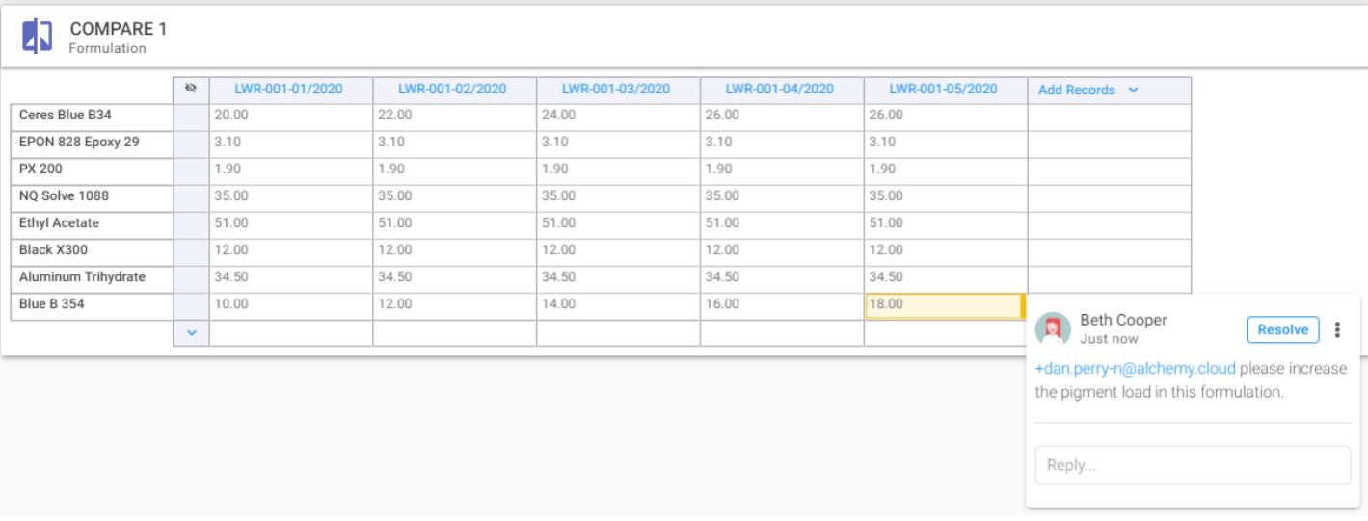Open record LWR-001-04/2020

(780, 89)
